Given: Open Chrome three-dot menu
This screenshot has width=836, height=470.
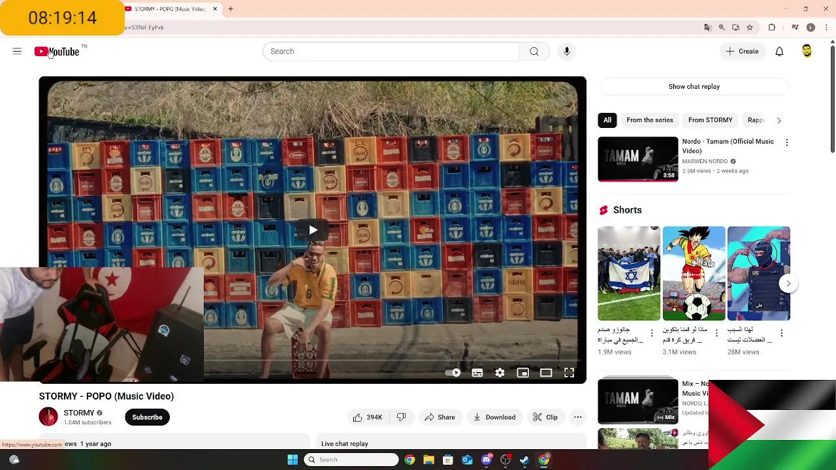Looking at the screenshot, I should pos(825,27).
